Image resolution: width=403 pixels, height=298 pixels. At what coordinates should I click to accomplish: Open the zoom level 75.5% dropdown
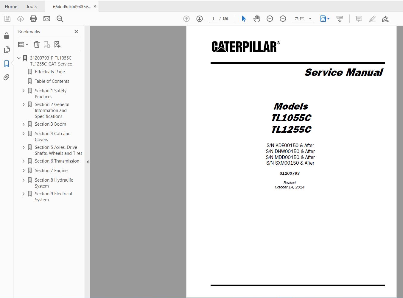pos(310,19)
